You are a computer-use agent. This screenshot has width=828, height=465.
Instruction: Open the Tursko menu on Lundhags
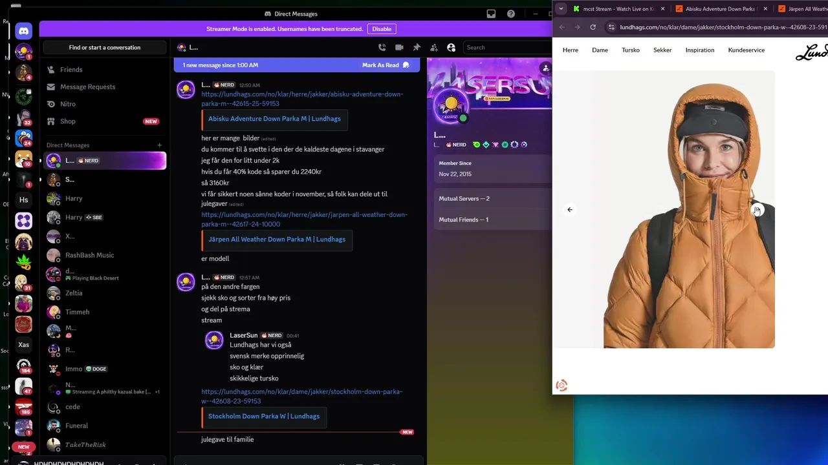coord(631,50)
